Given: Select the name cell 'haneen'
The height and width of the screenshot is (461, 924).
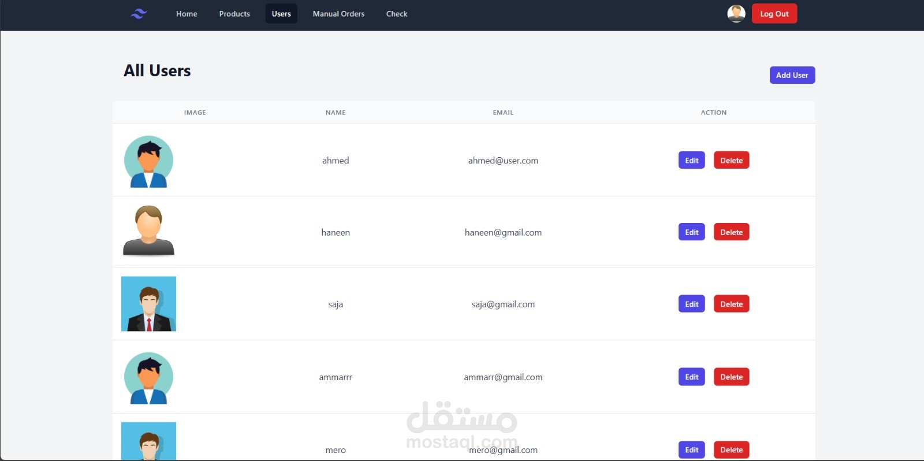Looking at the screenshot, I should pyautogui.click(x=336, y=232).
